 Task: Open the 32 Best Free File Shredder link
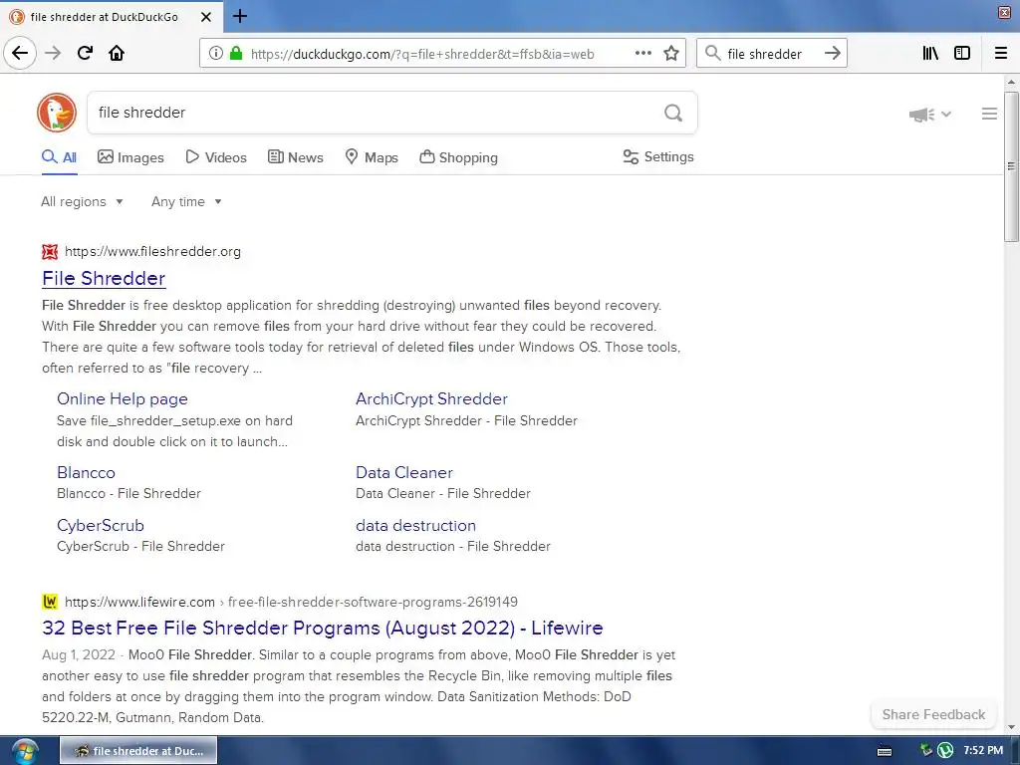coord(322,628)
